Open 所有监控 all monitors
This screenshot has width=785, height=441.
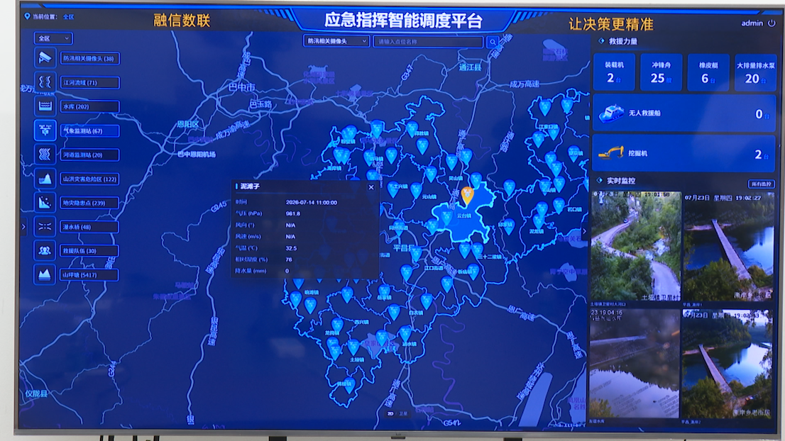coord(761,184)
